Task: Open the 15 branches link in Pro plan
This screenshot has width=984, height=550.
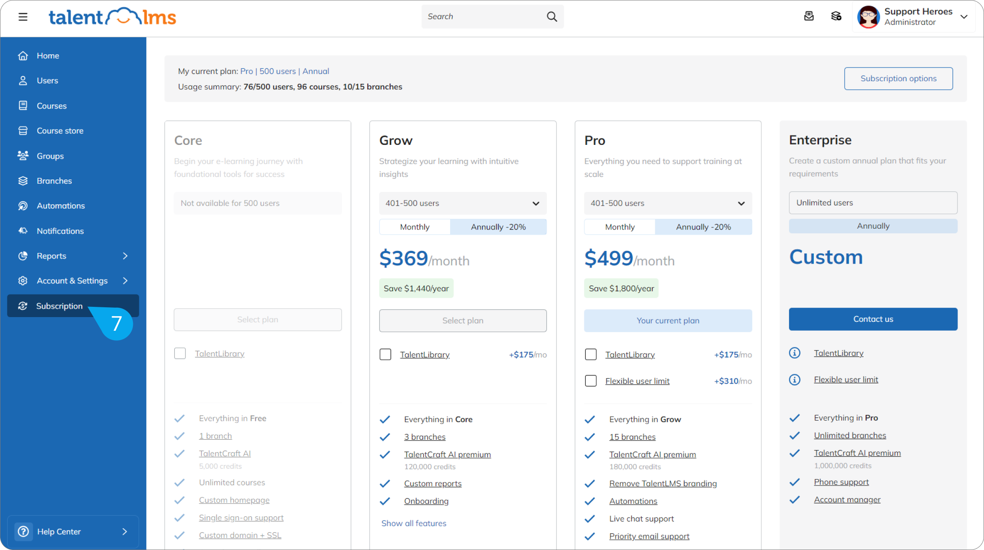Action: point(632,437)
